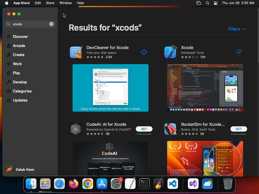Open DevCleaner for Xcode title
Viewport: 259px width, 194px height.
coord(107,47)
